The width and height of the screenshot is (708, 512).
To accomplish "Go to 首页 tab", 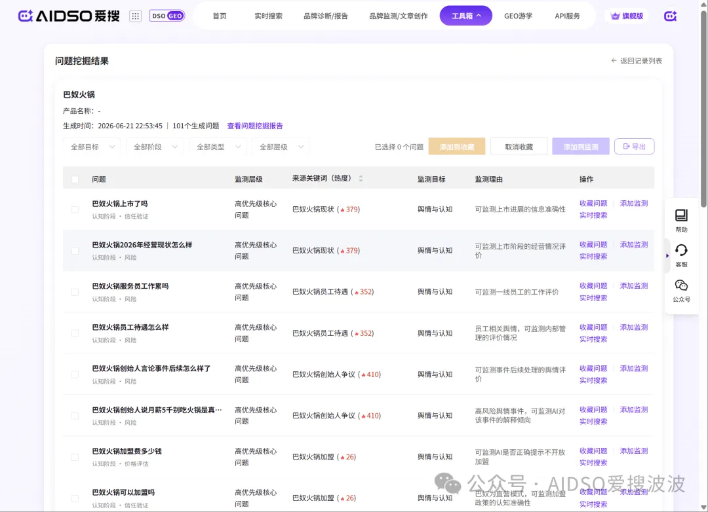I will pos(220,16).
